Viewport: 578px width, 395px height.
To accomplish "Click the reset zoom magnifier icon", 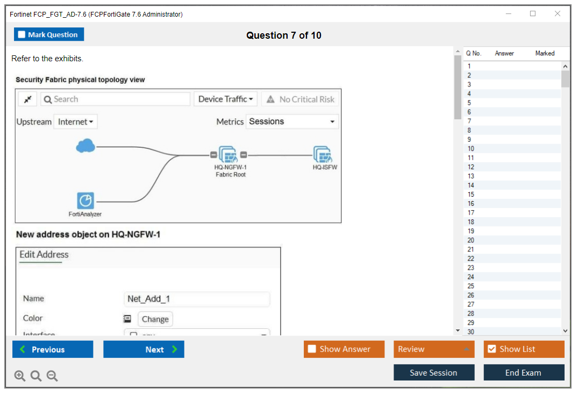I will click(x=36, y=376).
